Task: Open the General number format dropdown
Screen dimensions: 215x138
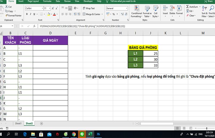Action: tap(127, 8)
